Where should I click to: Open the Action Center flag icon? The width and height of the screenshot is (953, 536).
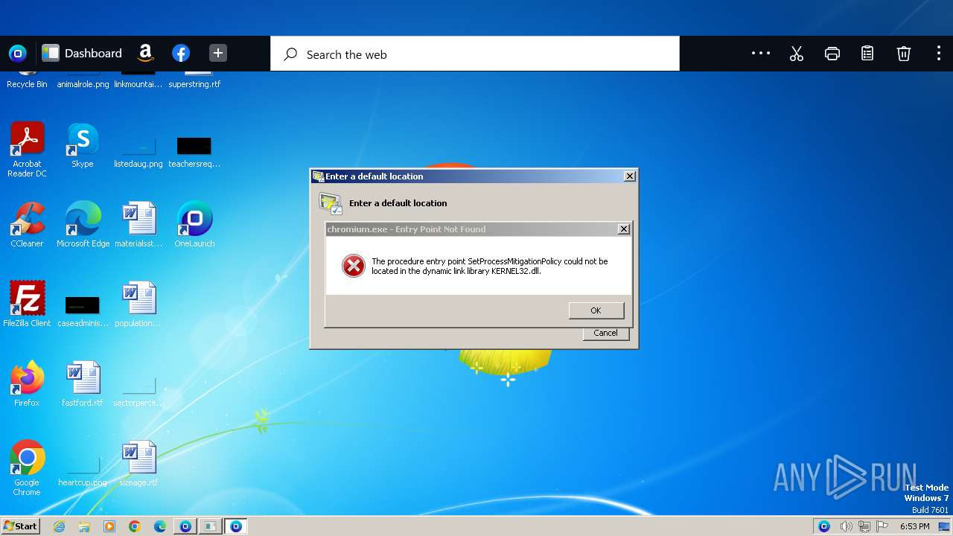pos(882,526)
